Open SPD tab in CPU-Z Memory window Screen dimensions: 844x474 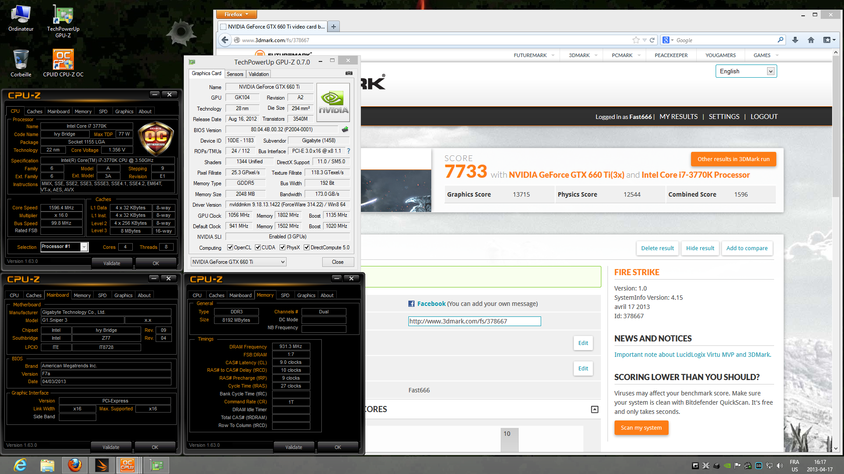pyautogui.click(x=285, y=295)
